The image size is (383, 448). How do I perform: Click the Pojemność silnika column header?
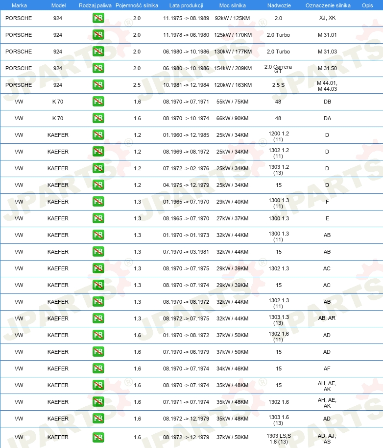[137, 5]
